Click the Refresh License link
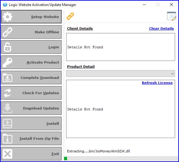179x162 pixels. [x=157, y=83]
